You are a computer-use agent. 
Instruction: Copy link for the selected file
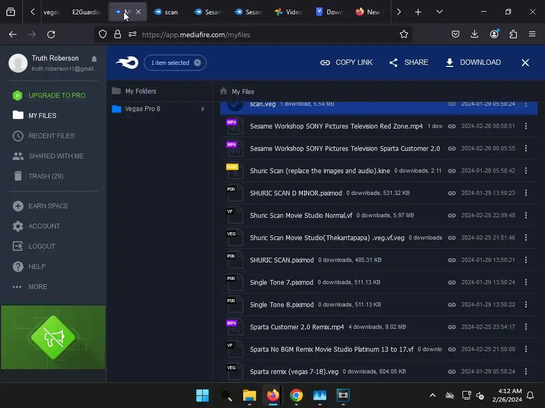click(346, 63)
